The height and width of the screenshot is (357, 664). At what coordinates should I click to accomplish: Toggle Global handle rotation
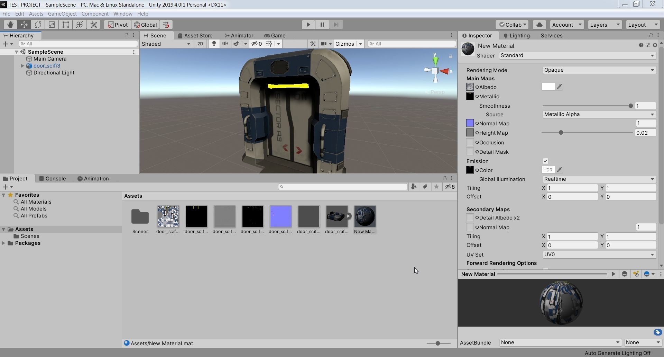145,25
